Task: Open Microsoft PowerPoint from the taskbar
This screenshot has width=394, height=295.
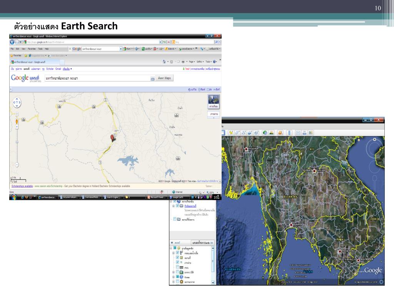Action: (157, 197)
